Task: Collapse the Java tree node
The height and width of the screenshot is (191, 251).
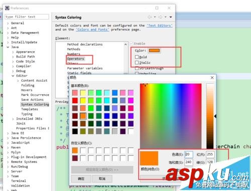Action: point(8,47)
